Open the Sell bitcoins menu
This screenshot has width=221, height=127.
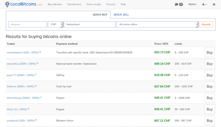coord(74,4)
